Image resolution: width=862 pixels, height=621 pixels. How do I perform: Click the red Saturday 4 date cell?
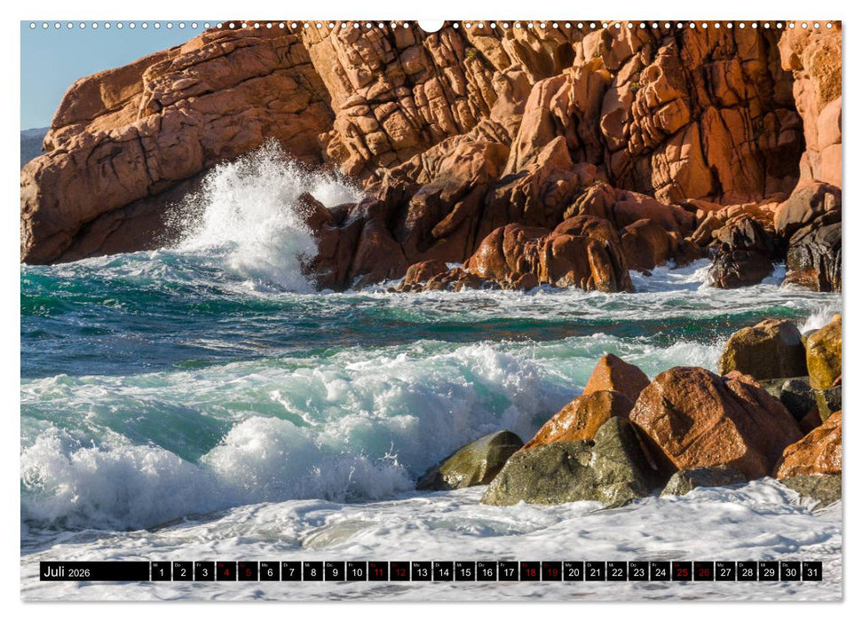[x=225, y=571]
